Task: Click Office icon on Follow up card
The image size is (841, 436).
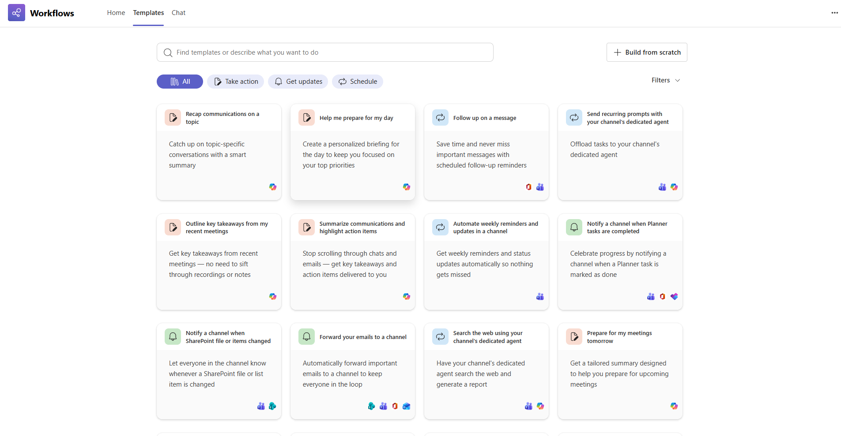Action: tap(528, 187)
